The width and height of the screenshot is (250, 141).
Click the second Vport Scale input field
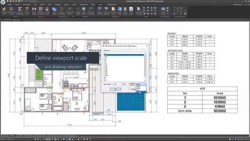(x=125, y=84)
